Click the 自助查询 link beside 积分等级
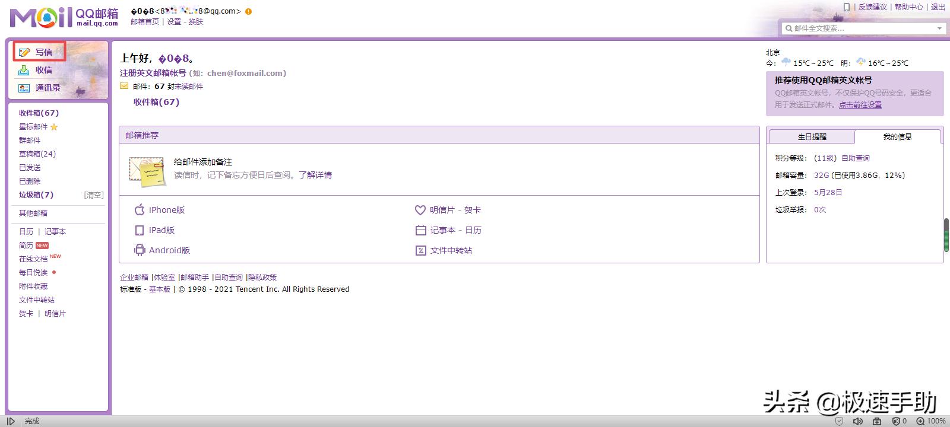 pyautogui.click(x=856, y=158)
